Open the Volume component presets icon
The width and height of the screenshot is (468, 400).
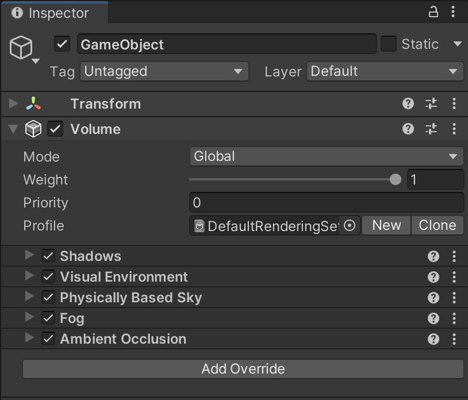coord(431,129)
